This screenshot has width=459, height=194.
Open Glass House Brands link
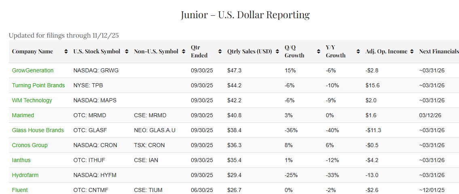[x=38, y=130]
